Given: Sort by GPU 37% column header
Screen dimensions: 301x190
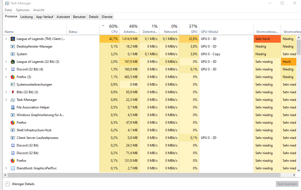Looking at the screenshot, I should click(x=189, y=29).
